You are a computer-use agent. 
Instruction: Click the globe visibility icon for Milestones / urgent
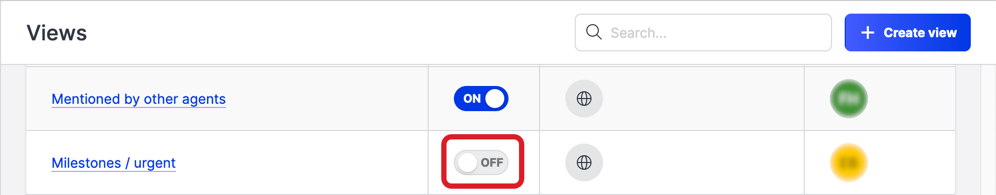click(584, 162)
